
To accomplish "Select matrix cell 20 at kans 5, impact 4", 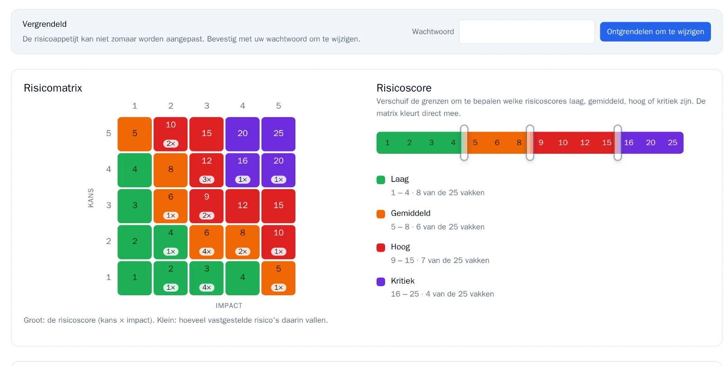I will (x=242, y=134).
